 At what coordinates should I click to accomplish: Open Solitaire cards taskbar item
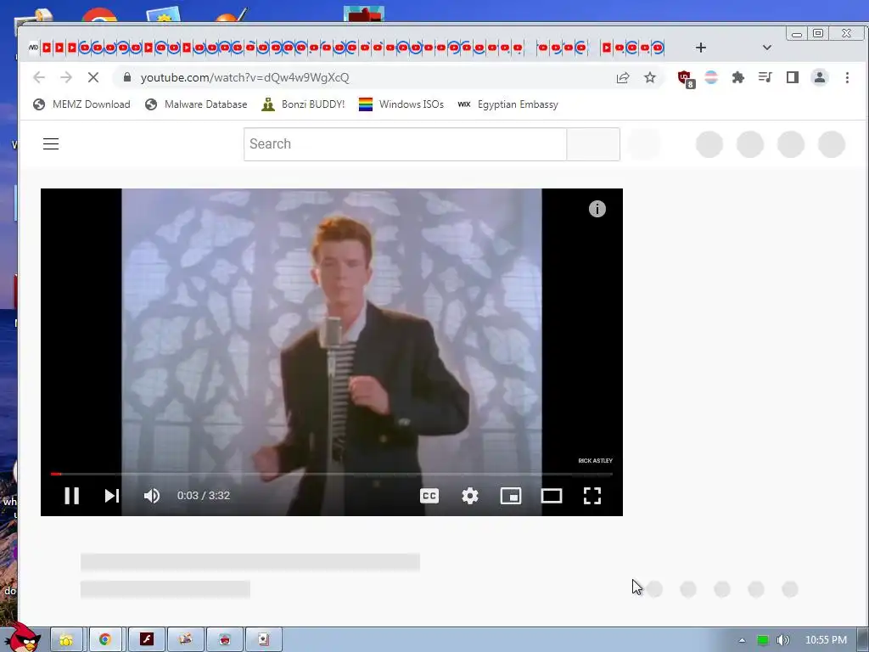(264, 640)
